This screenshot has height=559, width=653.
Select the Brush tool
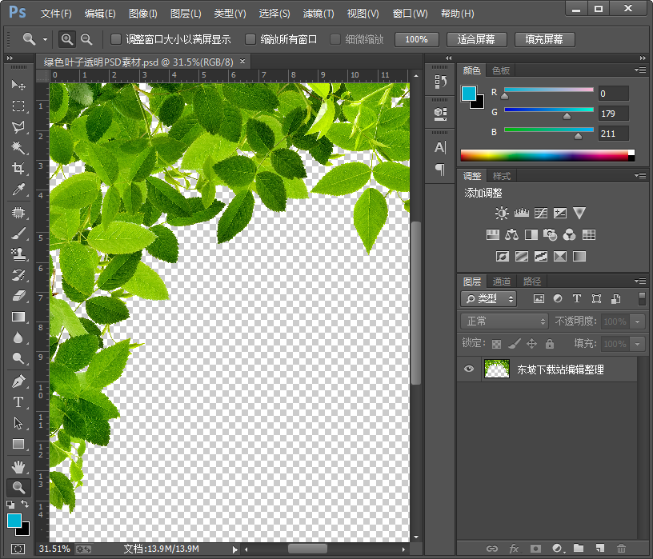click(x=18, y=234)
